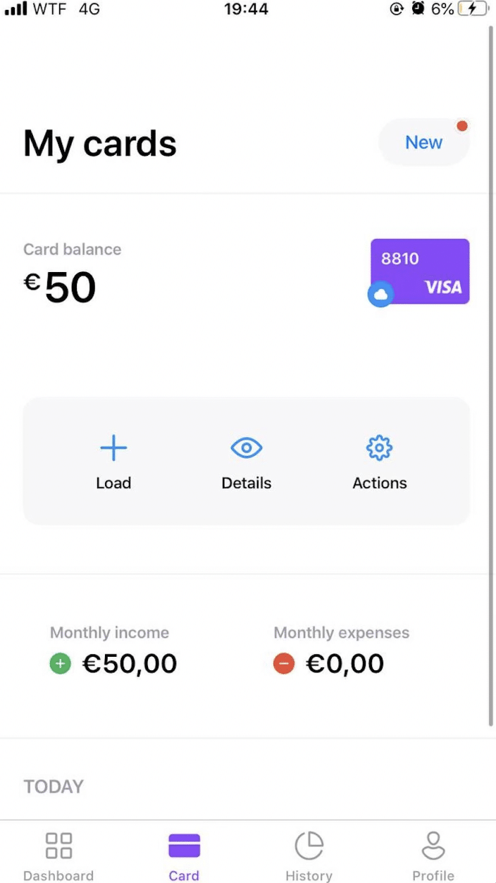Tap the plus Load icon
This screenshot has height=883, width=496.
[113, 447]
